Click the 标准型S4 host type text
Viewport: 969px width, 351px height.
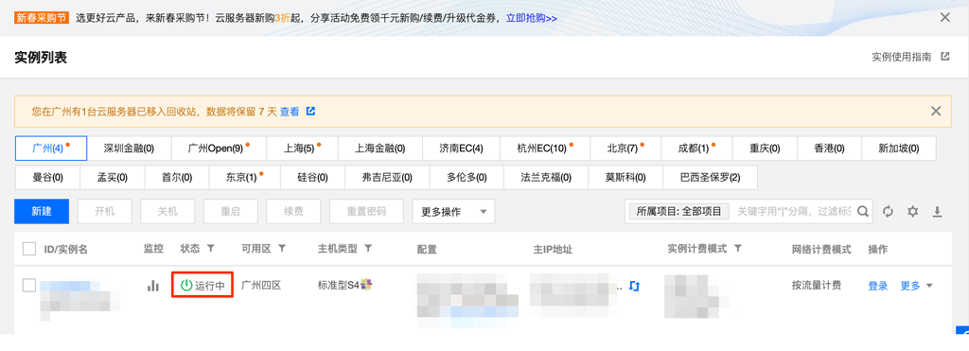click(338, 285)
